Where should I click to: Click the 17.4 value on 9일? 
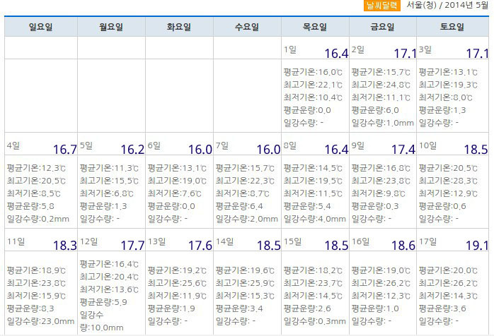tap(403, 150)
